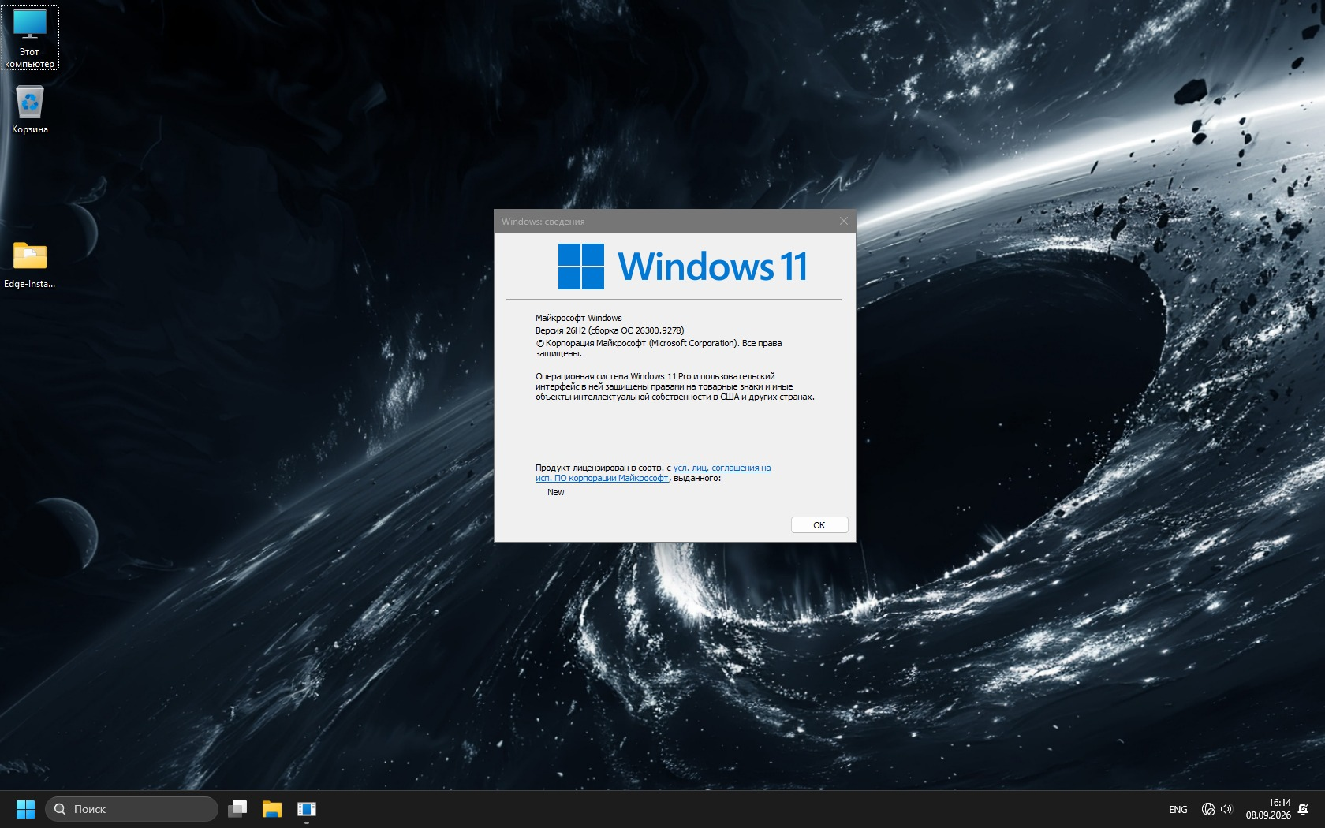Open the notification center bell icon

click(x=1303, y=809)
